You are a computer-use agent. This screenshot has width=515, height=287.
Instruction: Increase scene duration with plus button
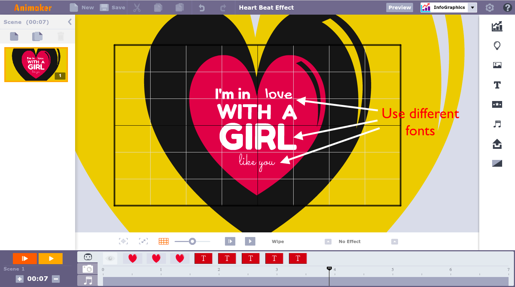pos(20,279)
